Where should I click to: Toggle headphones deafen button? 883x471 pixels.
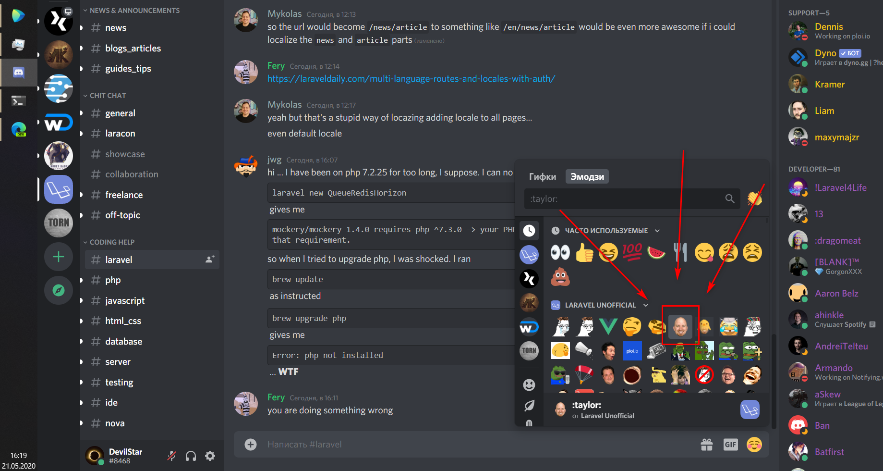[191, 456]
